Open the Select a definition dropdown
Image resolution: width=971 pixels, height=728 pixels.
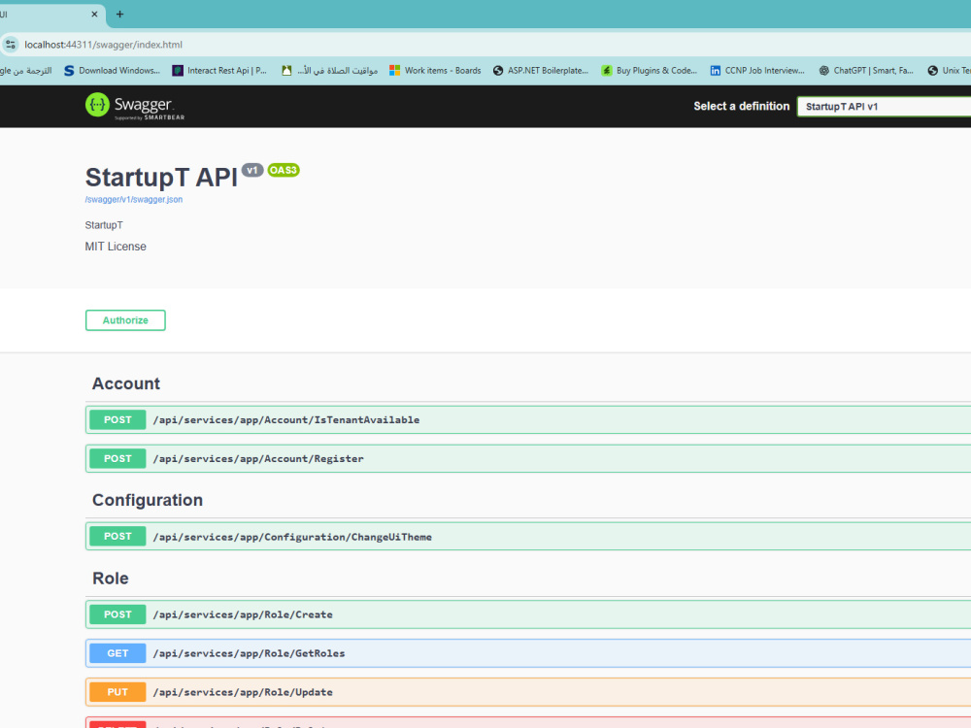884,107
